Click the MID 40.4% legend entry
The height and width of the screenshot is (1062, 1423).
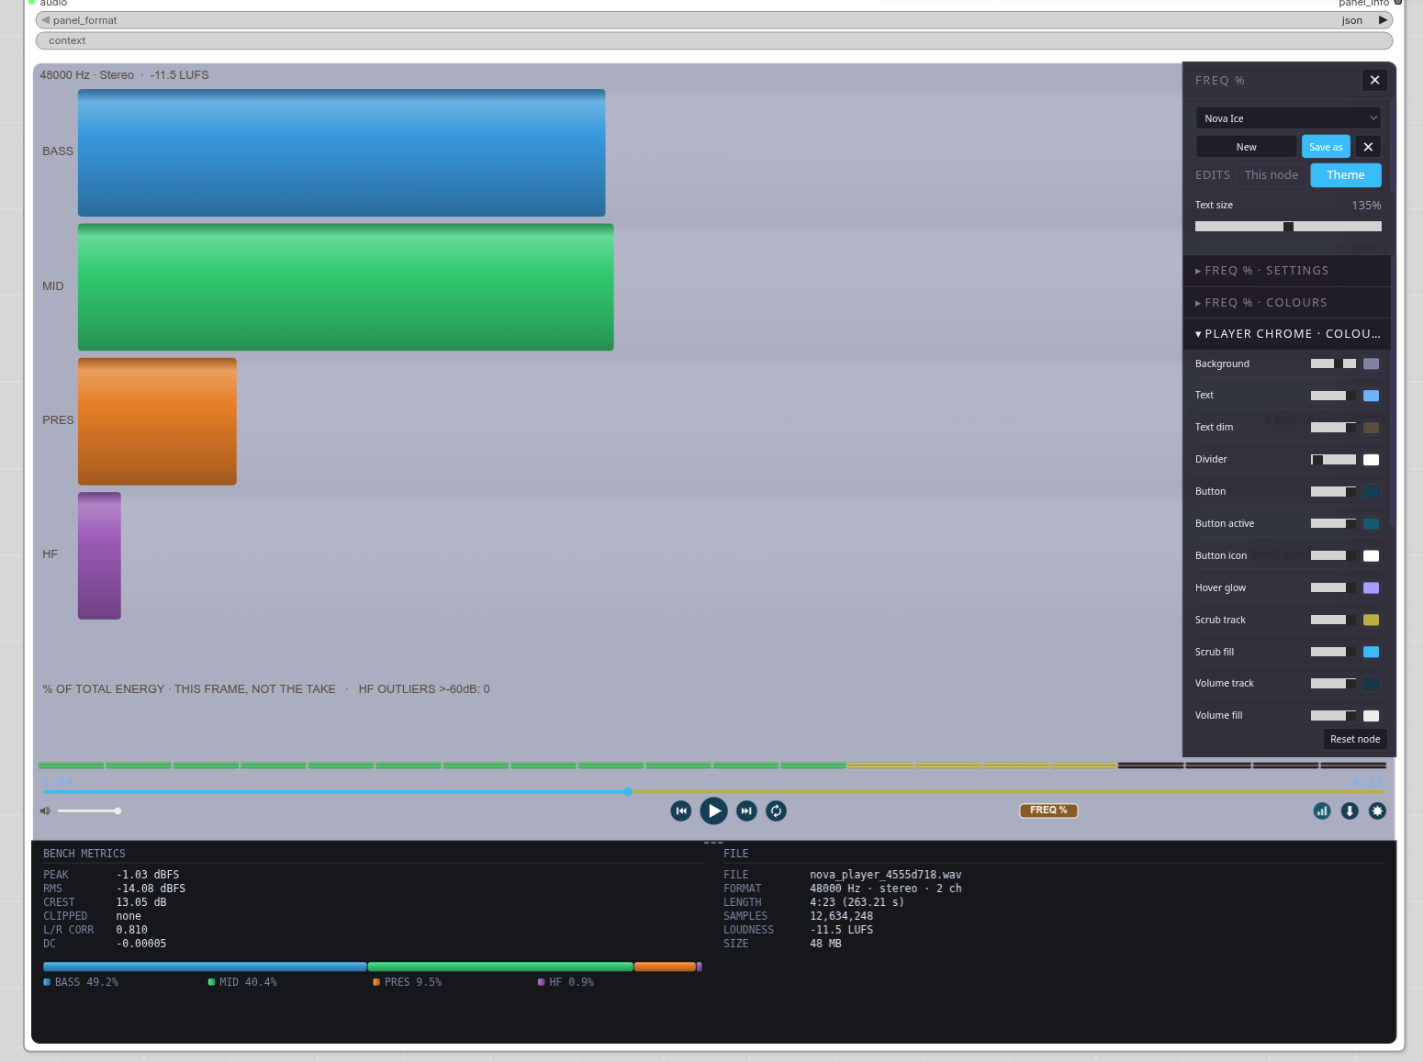242,982
